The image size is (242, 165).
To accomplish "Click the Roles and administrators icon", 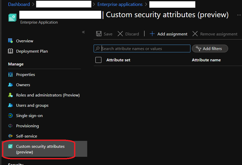I will (10, 95).
